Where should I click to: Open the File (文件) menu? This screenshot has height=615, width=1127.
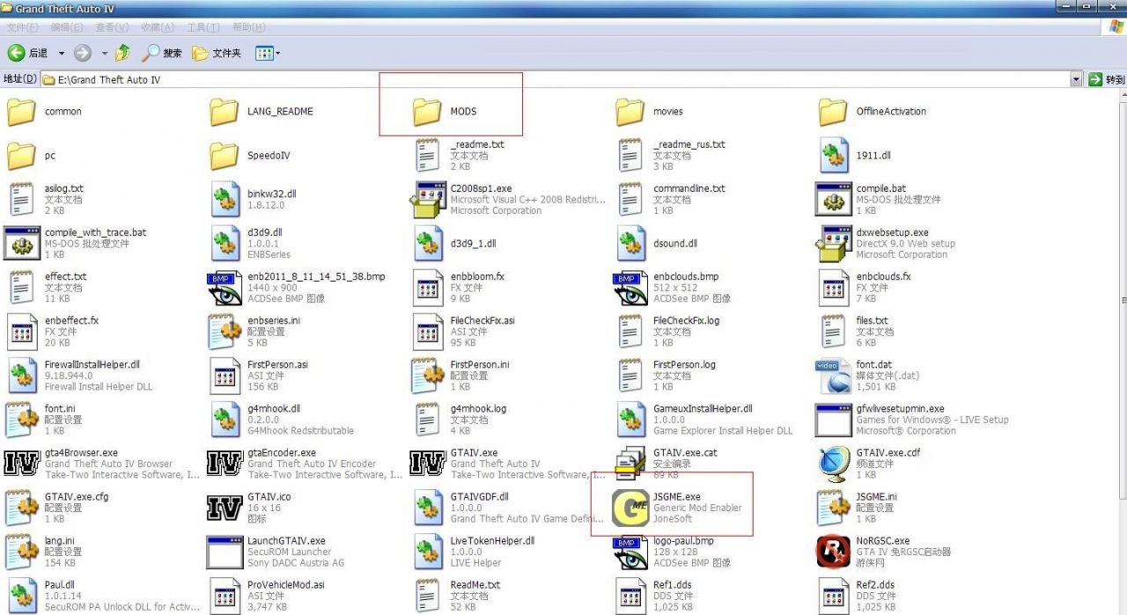21,28
